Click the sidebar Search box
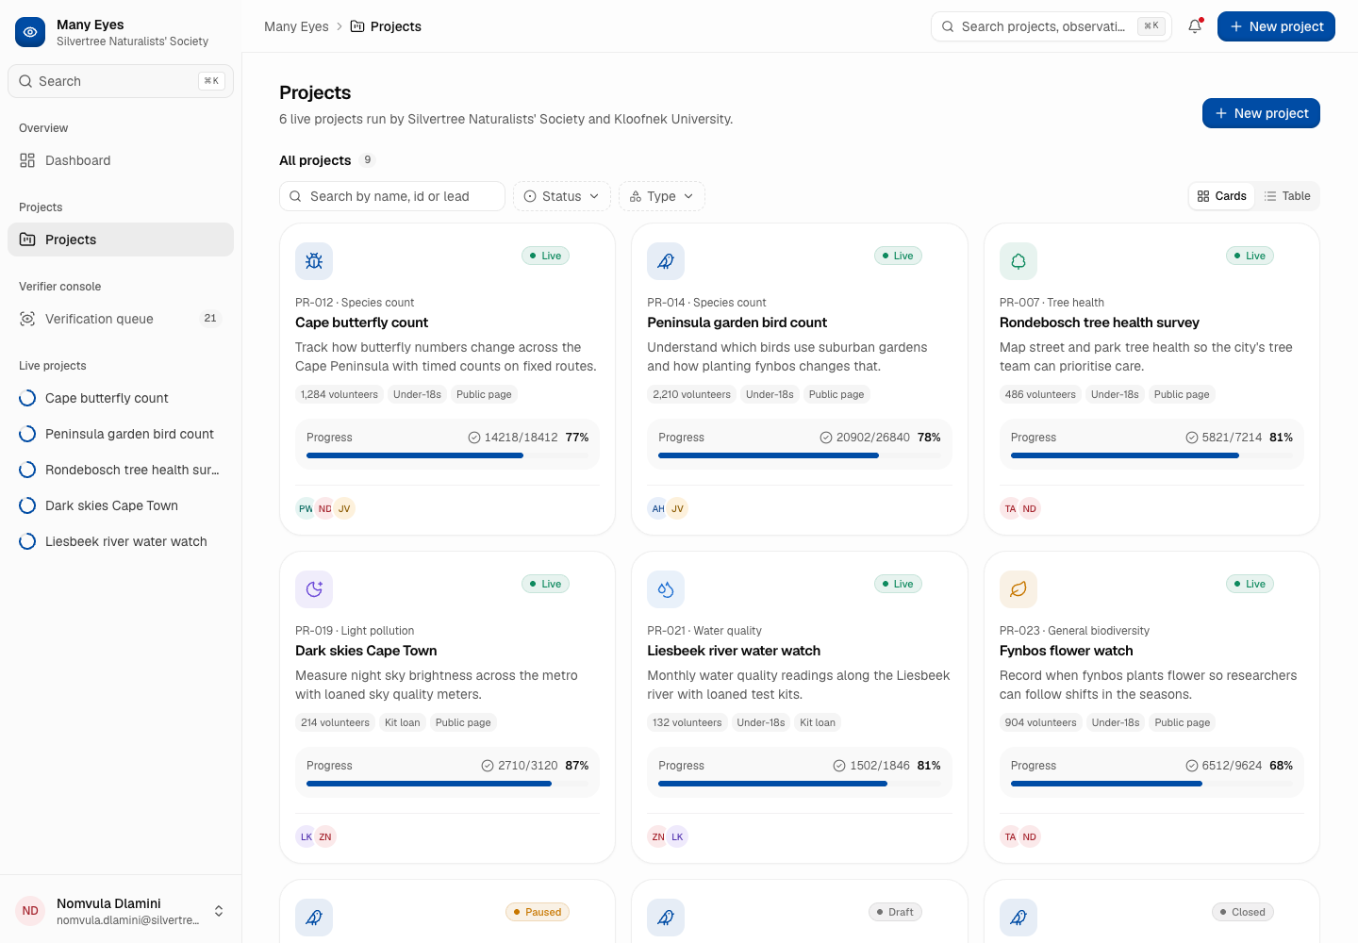The height and width of the screenshot is (943, 1358). pyautogui.click(x=121, y=81)
